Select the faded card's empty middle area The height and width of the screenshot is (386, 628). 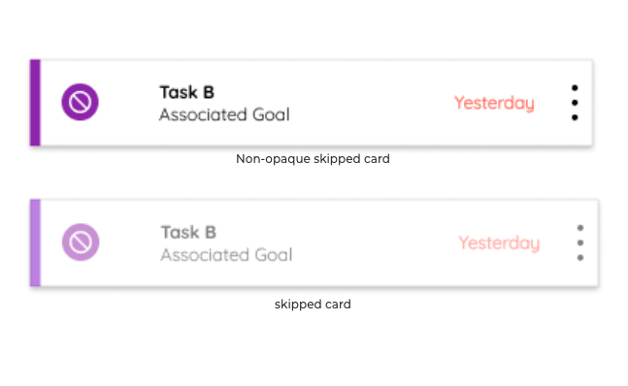(x=375, y=242)
